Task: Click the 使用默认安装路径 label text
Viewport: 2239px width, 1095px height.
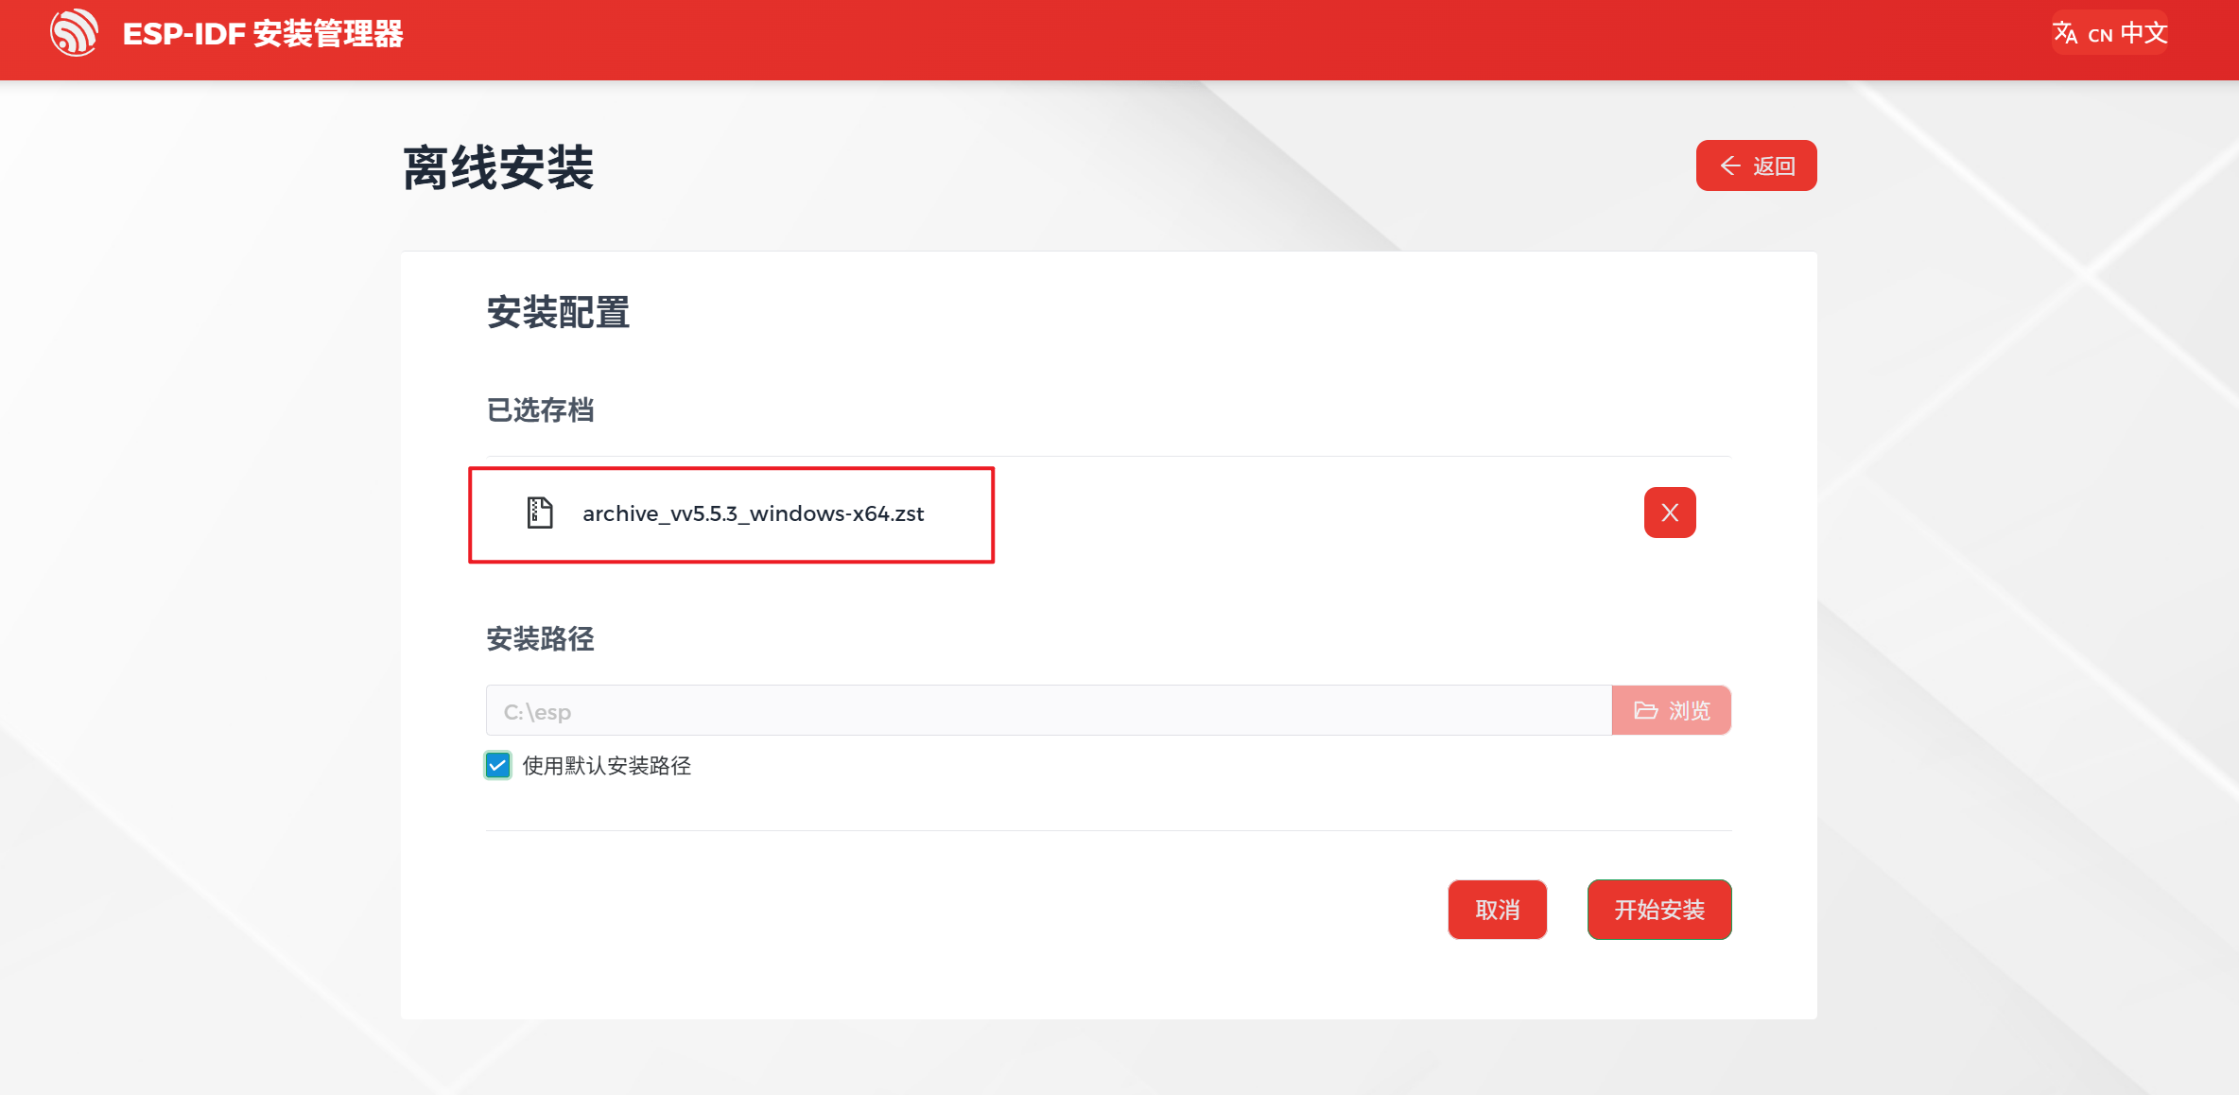Action: coord(606,766)
